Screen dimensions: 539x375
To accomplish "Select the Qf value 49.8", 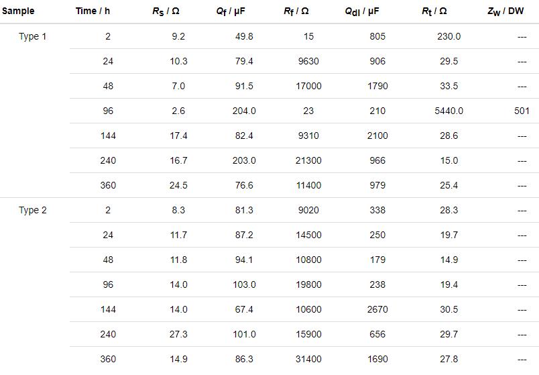I will click(244, 36).
